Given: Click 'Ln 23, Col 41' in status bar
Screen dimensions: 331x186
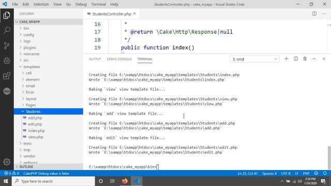Looking at the screenshot, I should point(248,174).
